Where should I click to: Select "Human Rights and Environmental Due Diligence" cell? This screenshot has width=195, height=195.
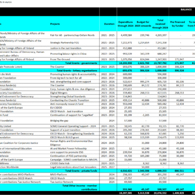pos(71,143)
